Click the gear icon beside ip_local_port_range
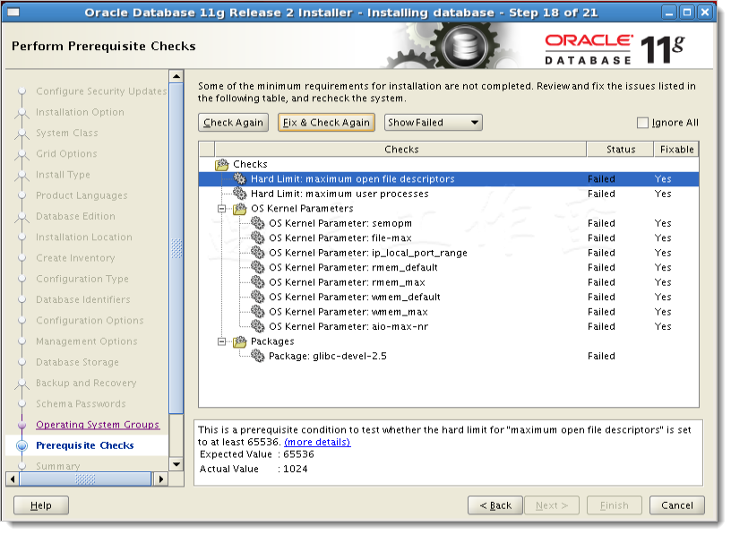Viewport: 731px width, 535px height. pyautogui.click(x=259, y=253)
